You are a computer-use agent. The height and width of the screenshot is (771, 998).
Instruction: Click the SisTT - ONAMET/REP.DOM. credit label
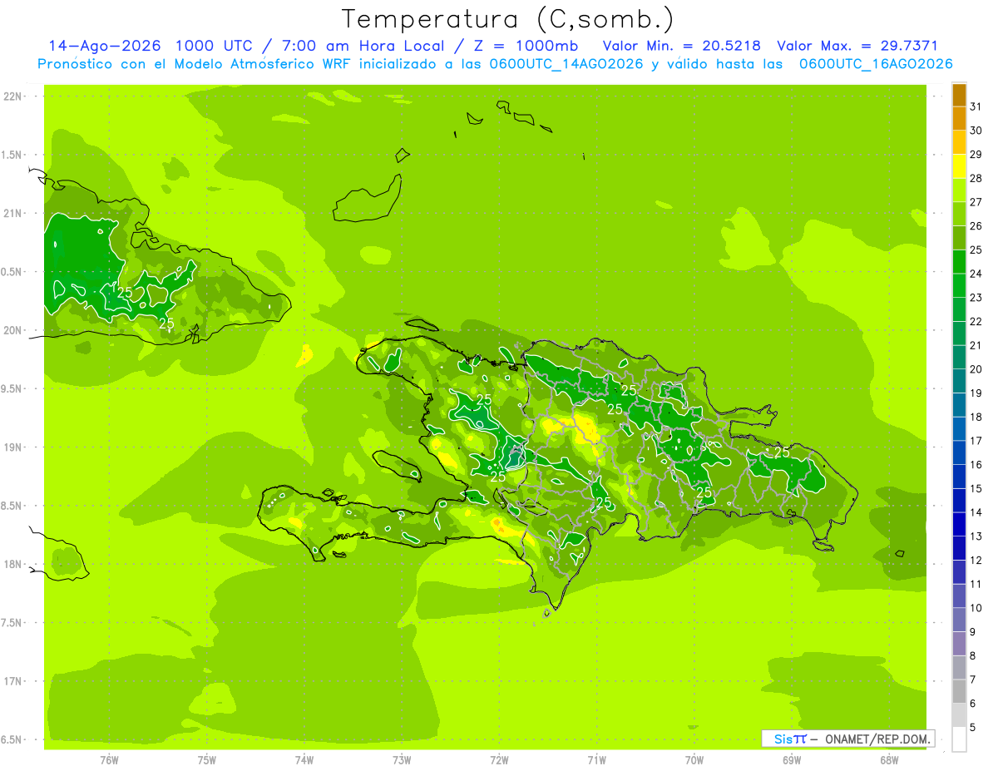tap(848, 739)
